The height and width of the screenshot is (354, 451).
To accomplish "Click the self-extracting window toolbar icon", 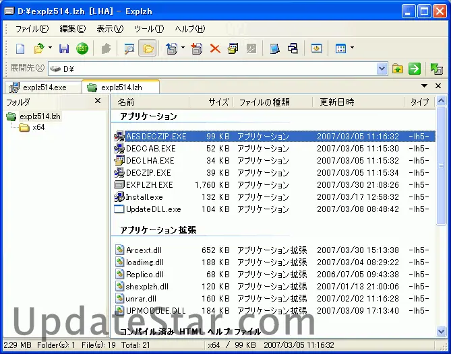I will click(233, 48).
